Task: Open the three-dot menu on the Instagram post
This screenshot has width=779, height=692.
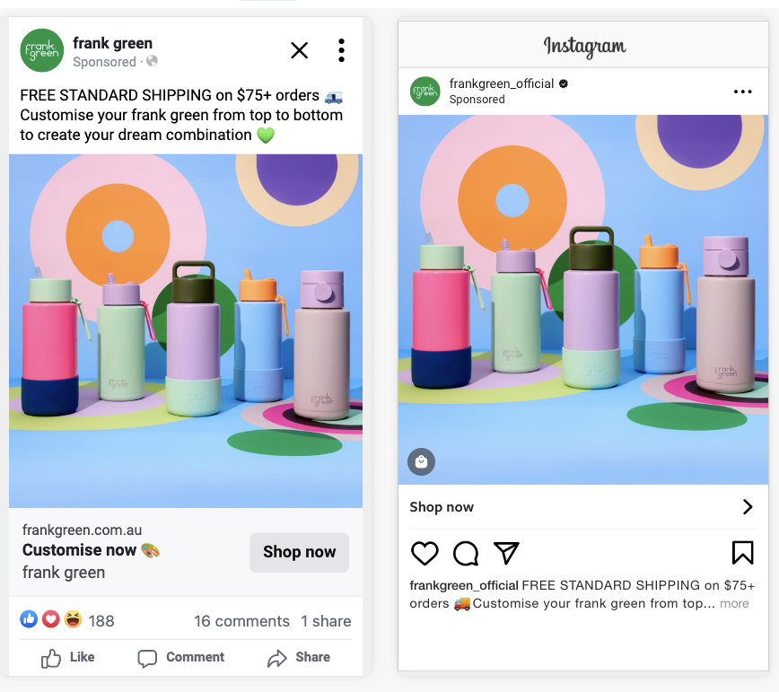Action: (x=742, y=91)
